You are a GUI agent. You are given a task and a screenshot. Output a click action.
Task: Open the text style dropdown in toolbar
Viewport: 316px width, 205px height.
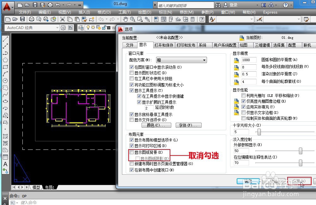tap(235, 19)
